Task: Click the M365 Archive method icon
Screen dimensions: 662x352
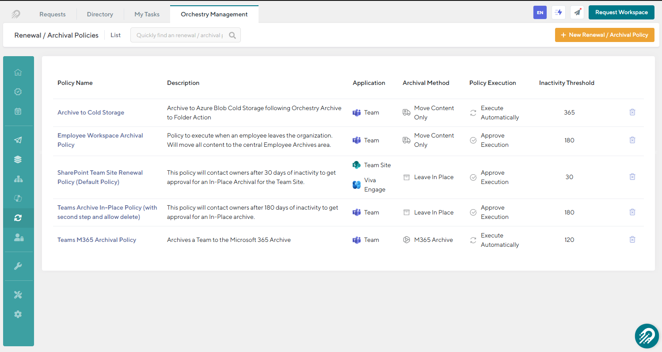Action: (x=407, y=240)
